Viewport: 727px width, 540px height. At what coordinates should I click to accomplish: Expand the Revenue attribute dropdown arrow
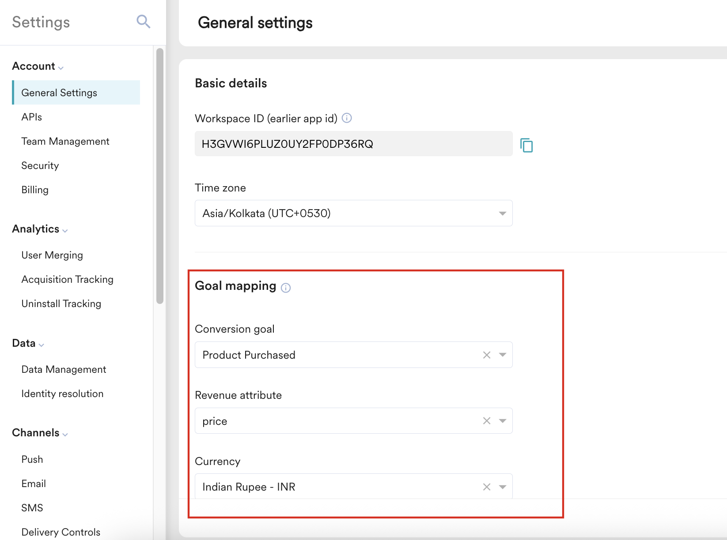(x=503, y=421)
